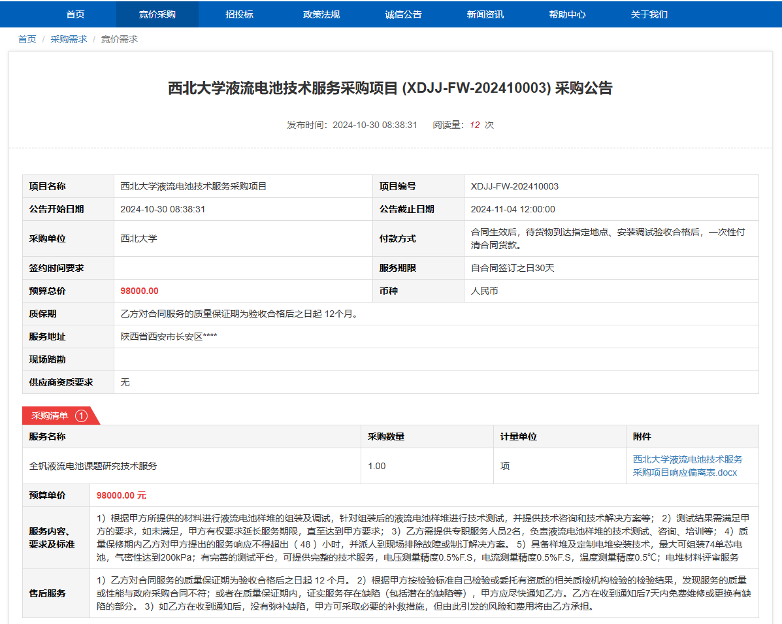The height and width of the screenshot is (624, 782).
Task: Click the purchase quantity 1.00
Action: 376,466
